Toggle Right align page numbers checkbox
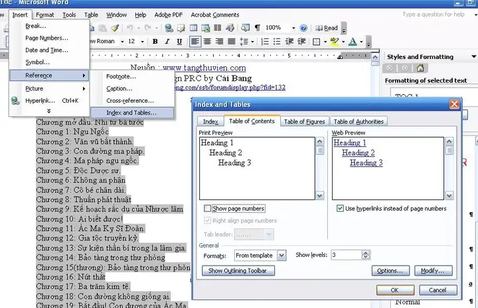478x308 pixels. point(207,221)
